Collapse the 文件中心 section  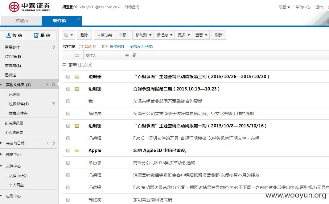click(1, 166)
